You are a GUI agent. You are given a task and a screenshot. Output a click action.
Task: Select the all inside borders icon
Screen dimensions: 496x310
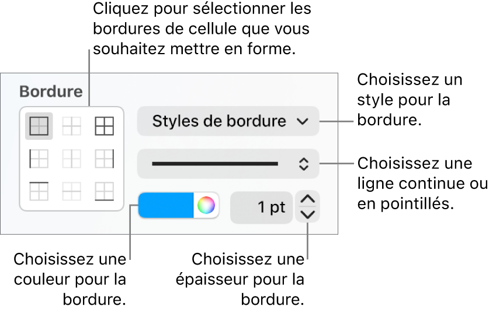[71, 126]
